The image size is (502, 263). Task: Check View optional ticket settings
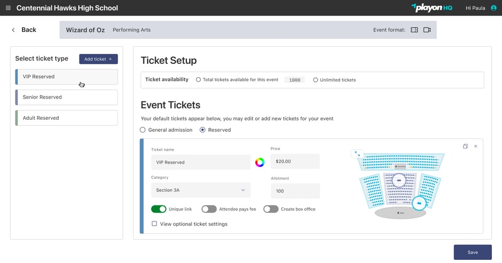(154, 224)
